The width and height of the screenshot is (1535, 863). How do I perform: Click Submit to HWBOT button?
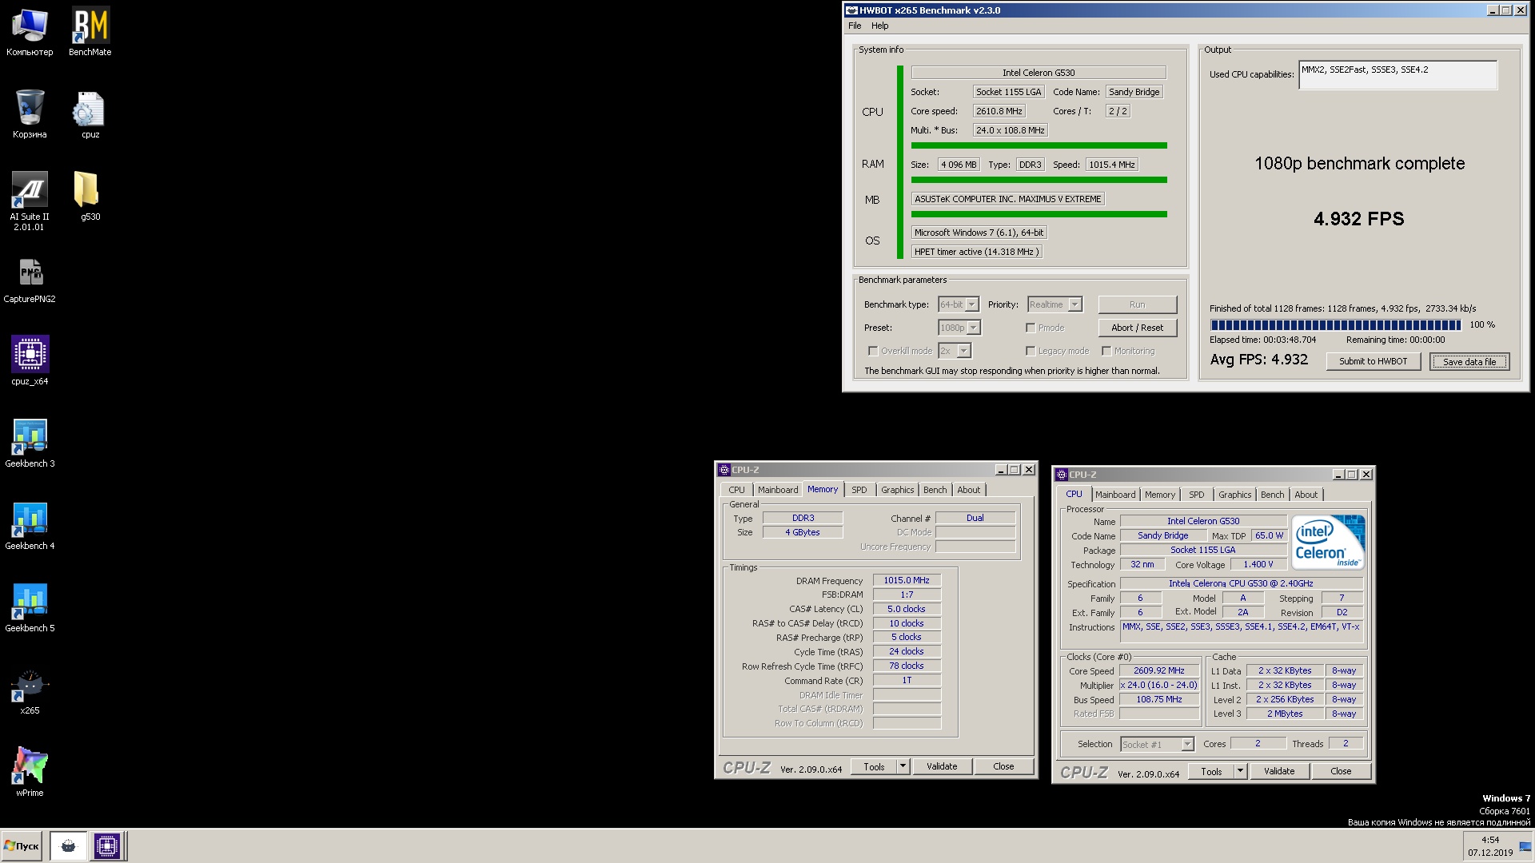tap(1373, 361)
